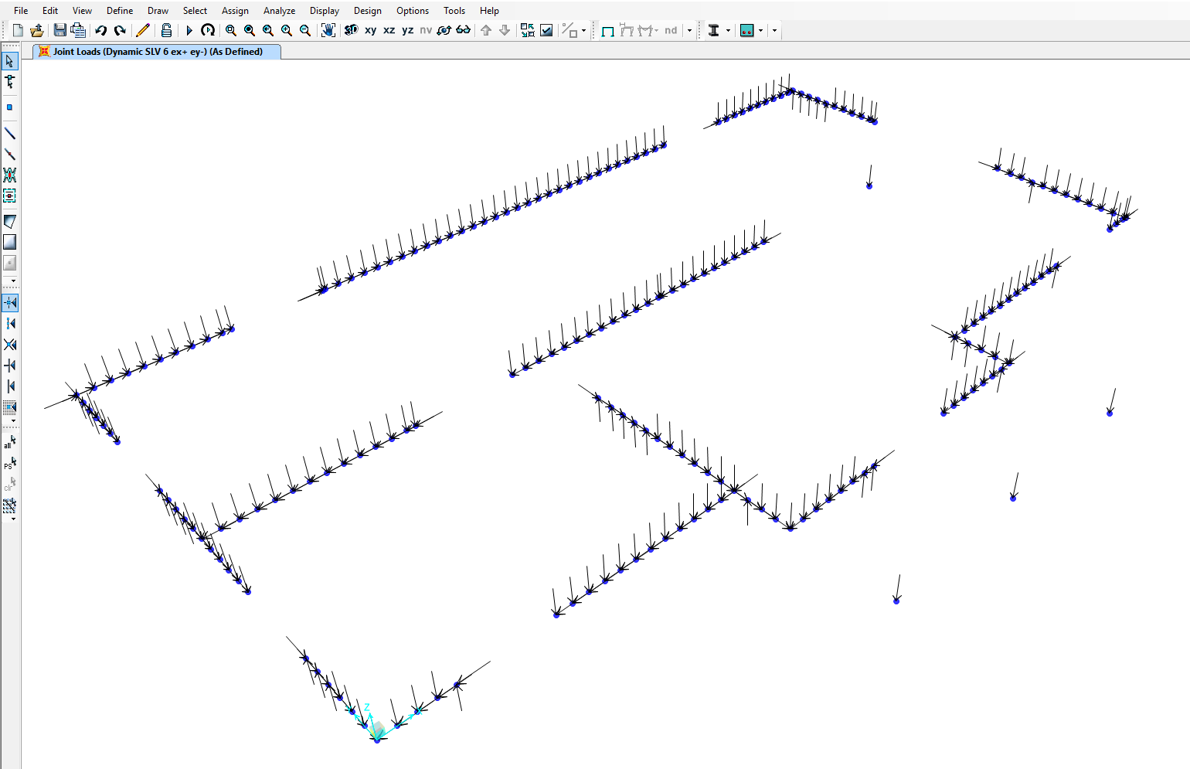The width and height of the screenshot is (1190, 769).
Task: Open the Display menu
Action: pyautogui.click(x=325, y=11)
